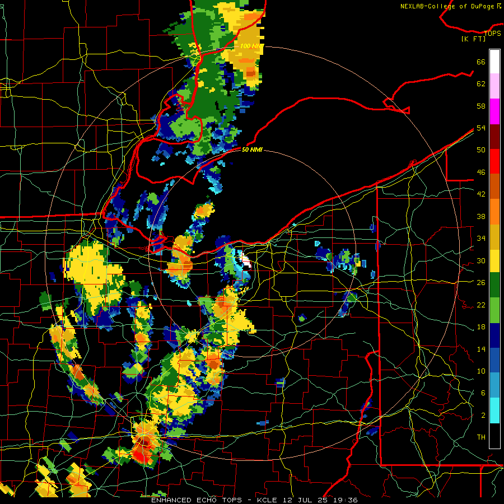Viewport: 504px width, 504px height.
Task: Click the bright red swatch in the legend
Action: (x=494, y=161)
